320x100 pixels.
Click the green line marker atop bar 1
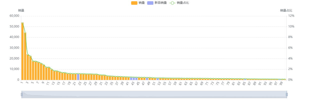22,23
